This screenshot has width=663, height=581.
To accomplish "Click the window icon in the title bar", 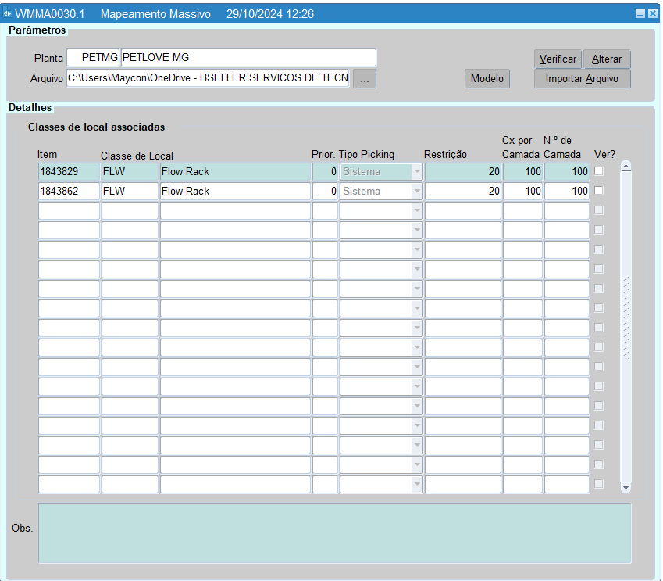I will (8, 14).
